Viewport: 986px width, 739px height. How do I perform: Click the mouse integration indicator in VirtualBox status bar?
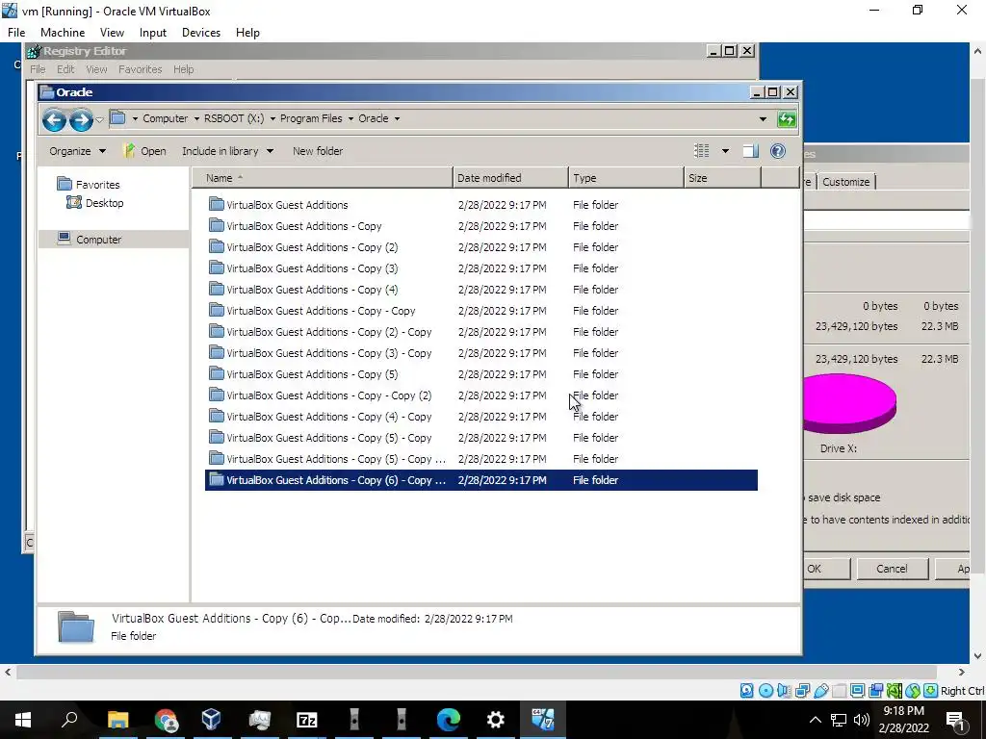912,691
